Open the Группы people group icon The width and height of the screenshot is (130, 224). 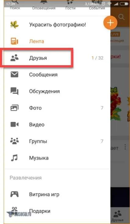click(x=14, y=141)
